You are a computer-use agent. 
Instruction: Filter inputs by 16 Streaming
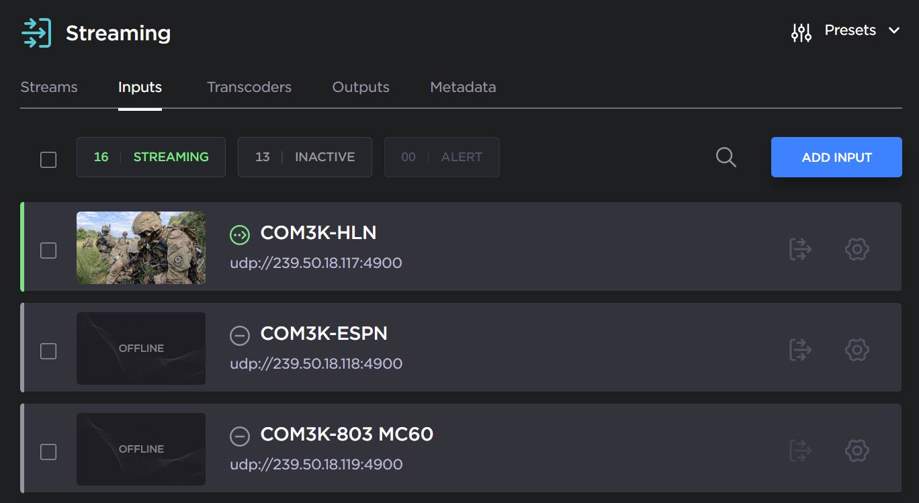pyautogui.click(x=151, y=157)
